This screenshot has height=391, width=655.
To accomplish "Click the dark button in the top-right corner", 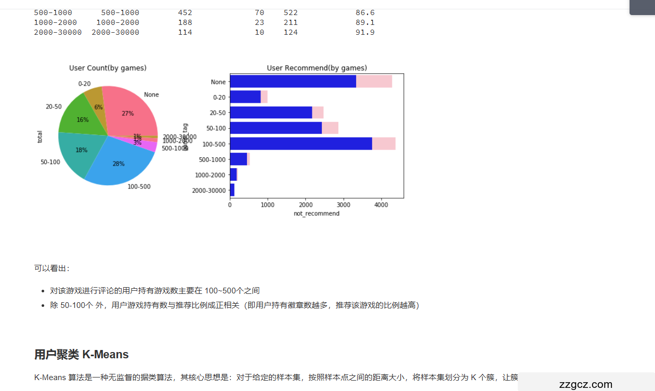I will (642, 7).
